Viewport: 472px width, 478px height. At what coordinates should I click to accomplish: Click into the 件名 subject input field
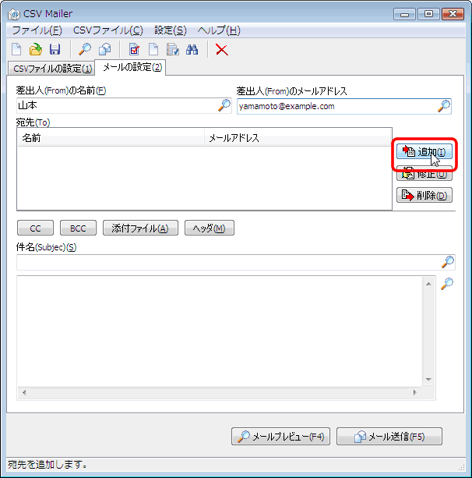pyautogui.click(x=226, y=262)
